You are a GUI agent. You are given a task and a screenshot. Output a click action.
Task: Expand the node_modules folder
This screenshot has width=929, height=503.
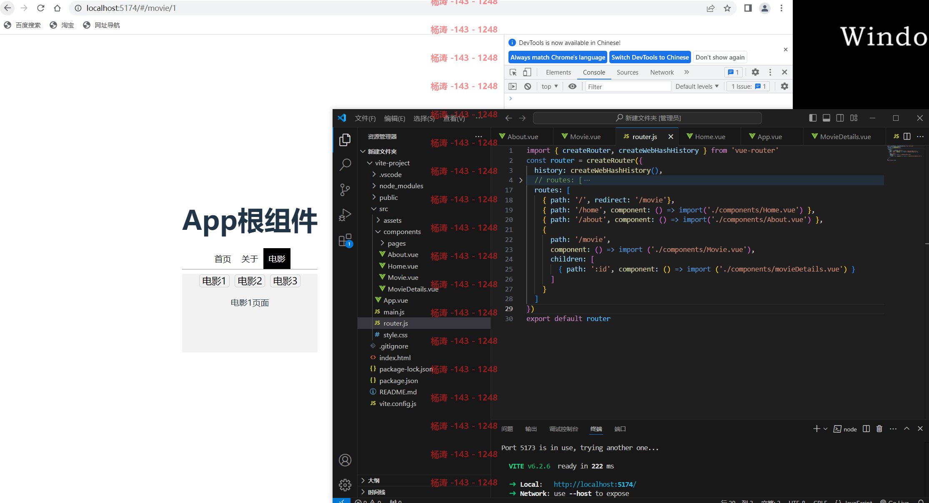pos(374,186)
